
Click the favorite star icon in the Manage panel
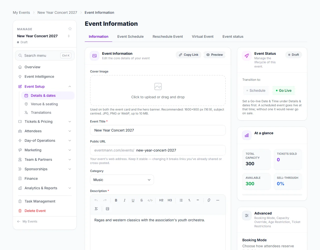pyautogui.click(x=70, y=29)
